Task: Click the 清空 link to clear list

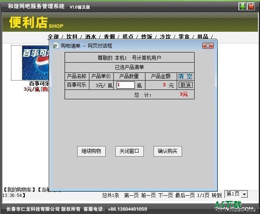Action: 185,76
